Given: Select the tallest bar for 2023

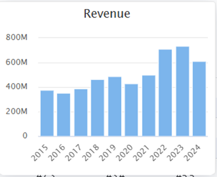Looking at the screenshot, I should pos(183,91).
